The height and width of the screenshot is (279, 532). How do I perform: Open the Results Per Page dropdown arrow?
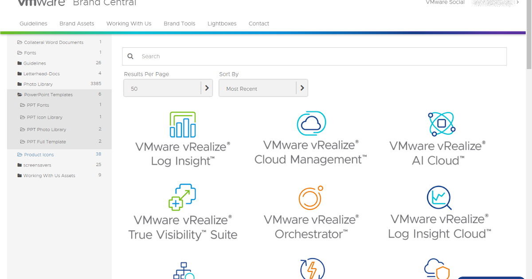coord(207,88)
